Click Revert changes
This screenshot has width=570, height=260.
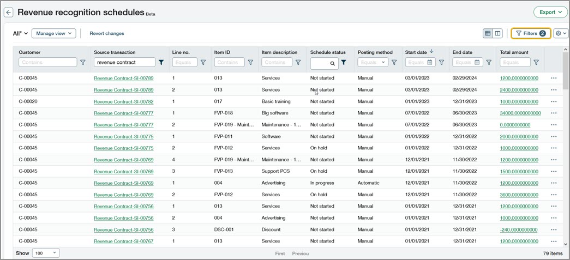point(107,33)
